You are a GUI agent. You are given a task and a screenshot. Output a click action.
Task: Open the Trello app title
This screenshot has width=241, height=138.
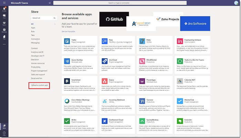(x=74, y=40)
